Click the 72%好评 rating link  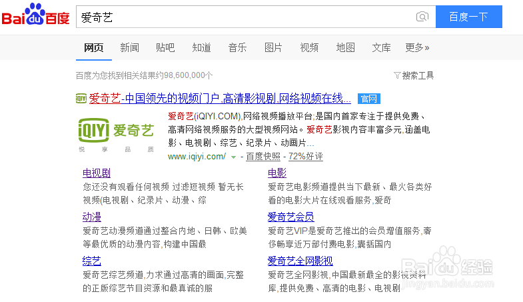tap(306, 157)
